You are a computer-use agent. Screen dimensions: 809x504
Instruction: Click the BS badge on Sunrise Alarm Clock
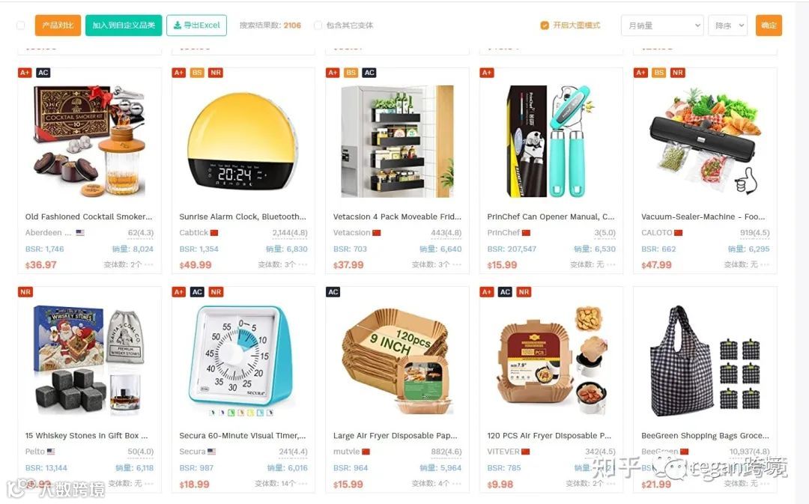pyautogui.click(x=197, y=73)
